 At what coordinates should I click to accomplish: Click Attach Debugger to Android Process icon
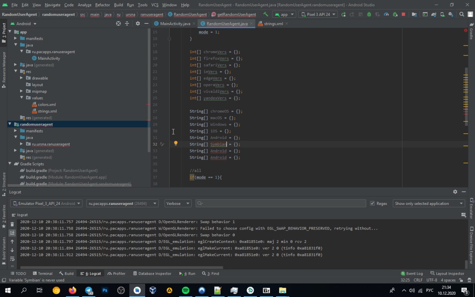point(394,14)
